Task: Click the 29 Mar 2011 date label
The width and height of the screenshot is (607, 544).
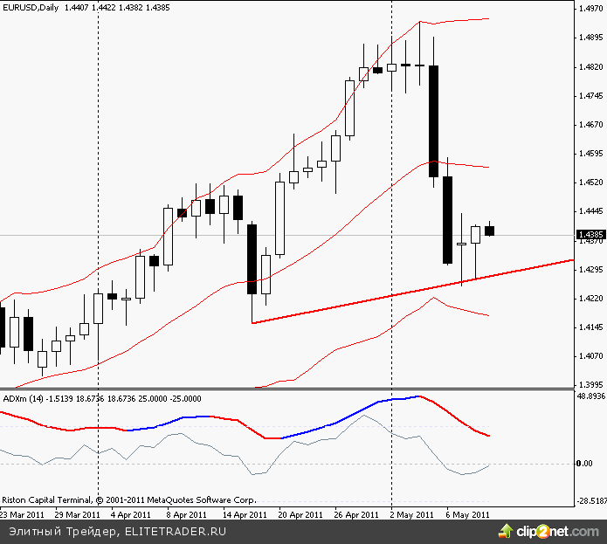Action: tap(78, 515)
